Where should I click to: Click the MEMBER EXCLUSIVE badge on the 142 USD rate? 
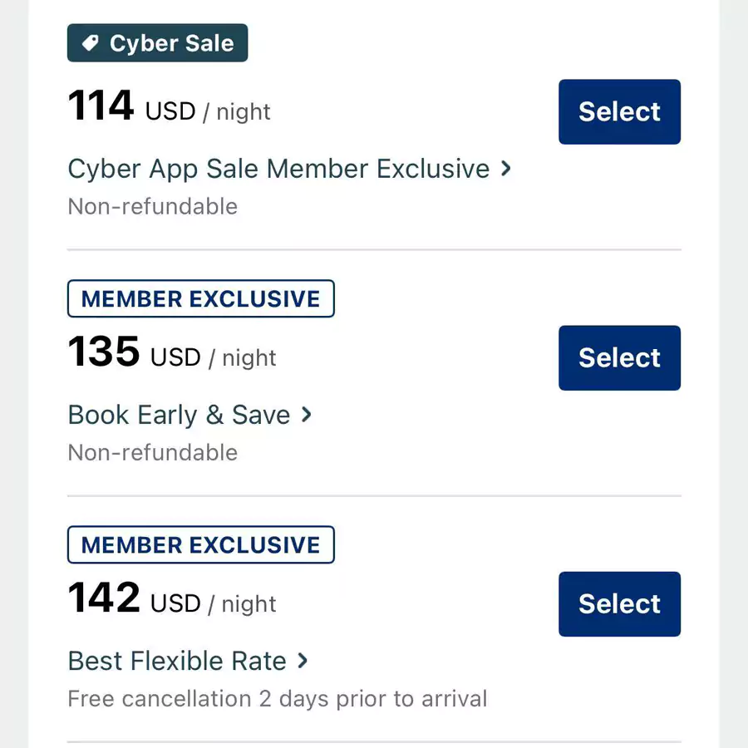click(x=200, y=544)
